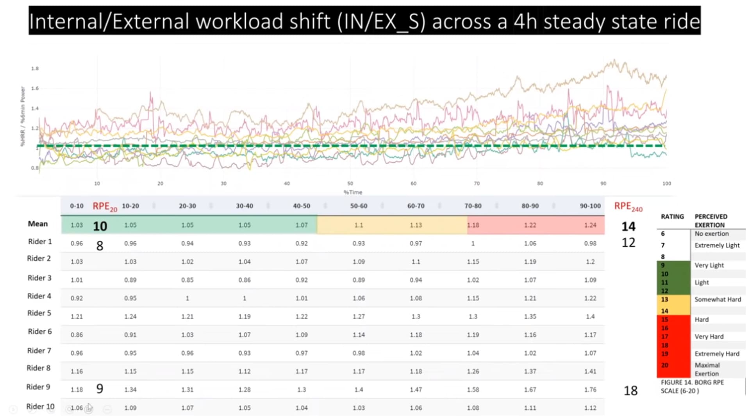Viewport: 750px width, 416px height.
Task: Select the 0-10 column header
Action: [x=77, y=206]
